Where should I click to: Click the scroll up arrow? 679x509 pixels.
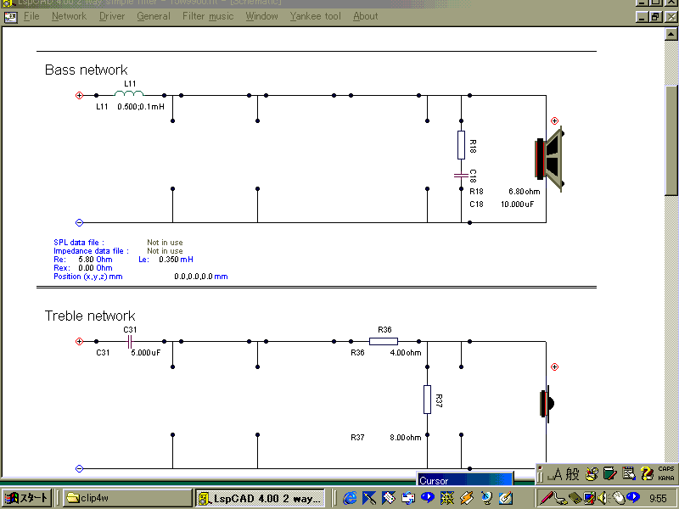(x=671, y=35)
